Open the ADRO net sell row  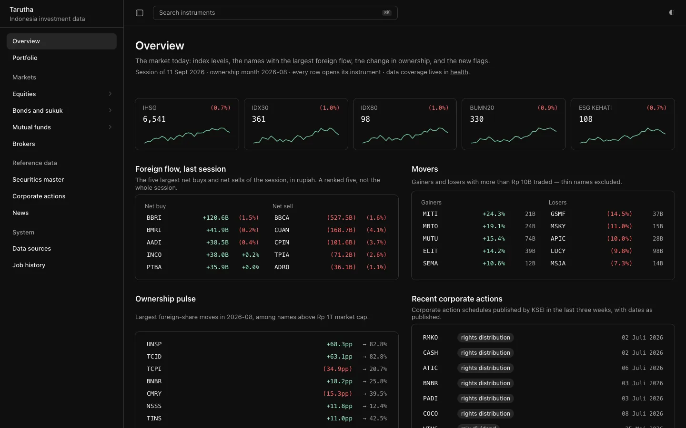331,267
